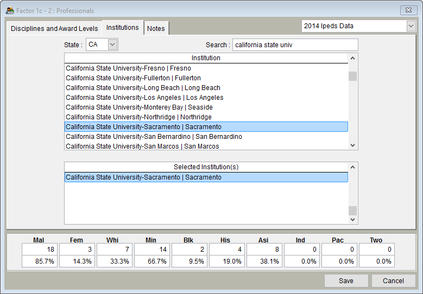Viewport: 423px width, 294px height.
Task: Click highlighted Sacramento row in Institution list
Action: tap(206, 126)
